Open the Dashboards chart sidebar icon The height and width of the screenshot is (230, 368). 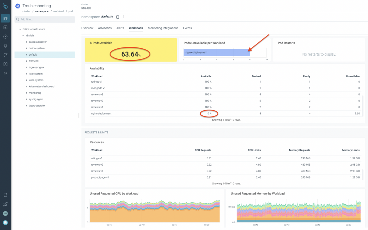5,27
